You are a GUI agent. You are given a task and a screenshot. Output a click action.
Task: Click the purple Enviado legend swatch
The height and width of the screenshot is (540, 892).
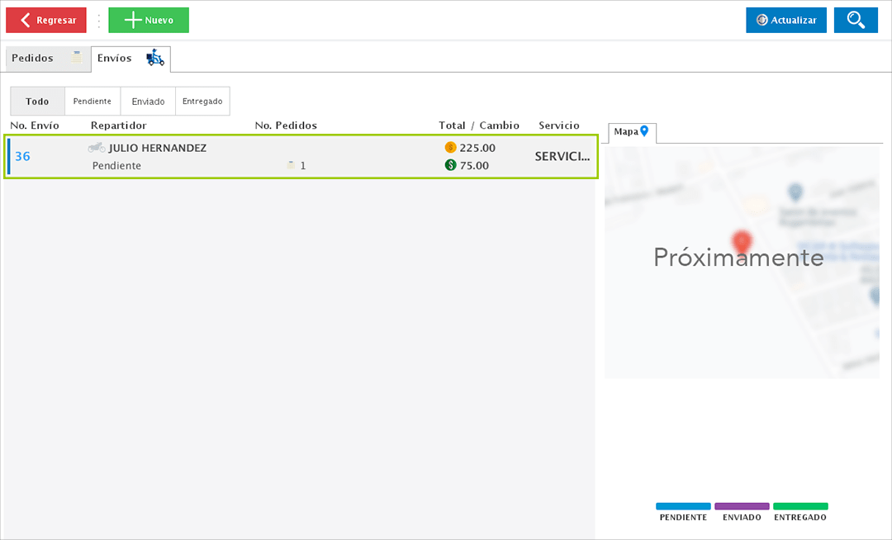pyautogui.click(x=742, y=506)
